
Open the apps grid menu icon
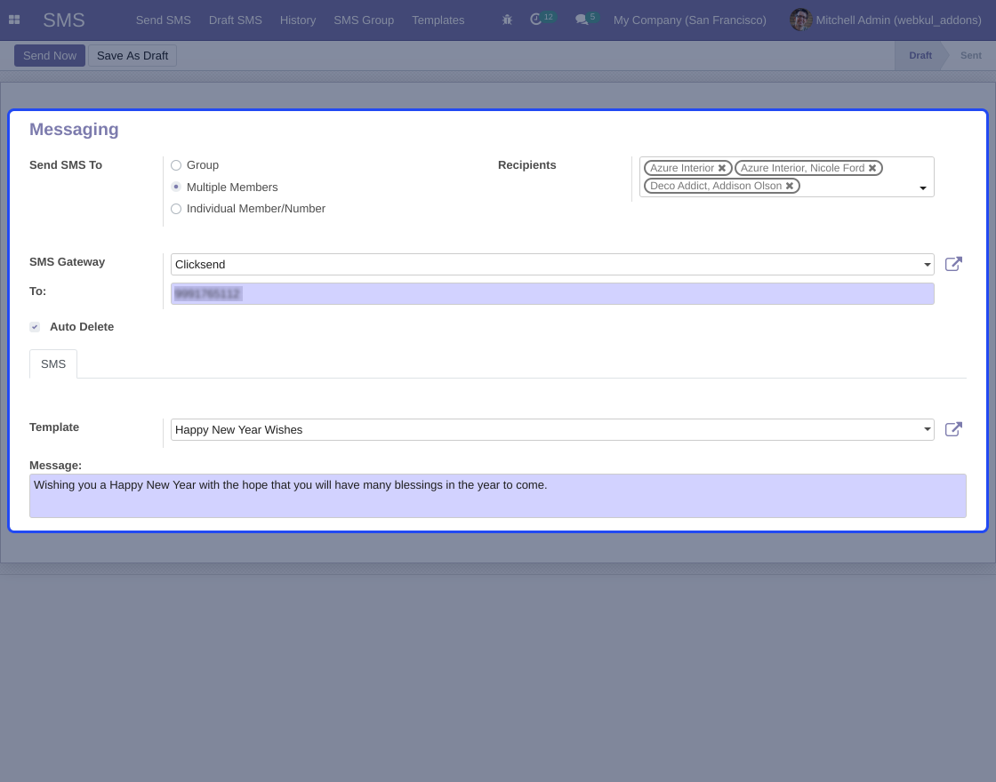(14, 20)
